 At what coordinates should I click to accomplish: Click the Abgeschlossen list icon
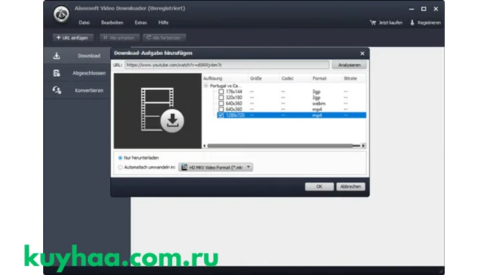pos(56,73)
